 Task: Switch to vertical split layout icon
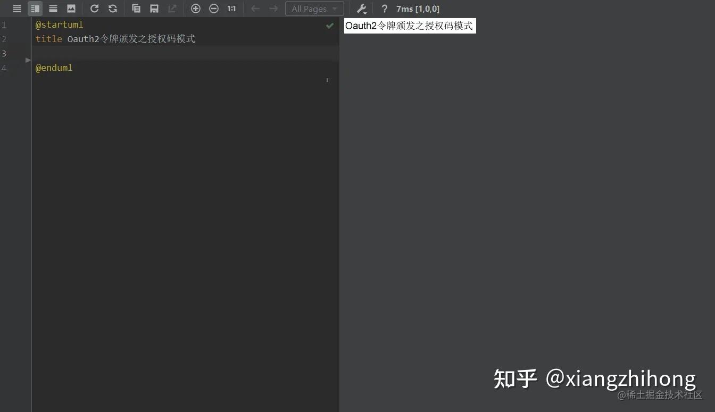click(x=53, y=9)
